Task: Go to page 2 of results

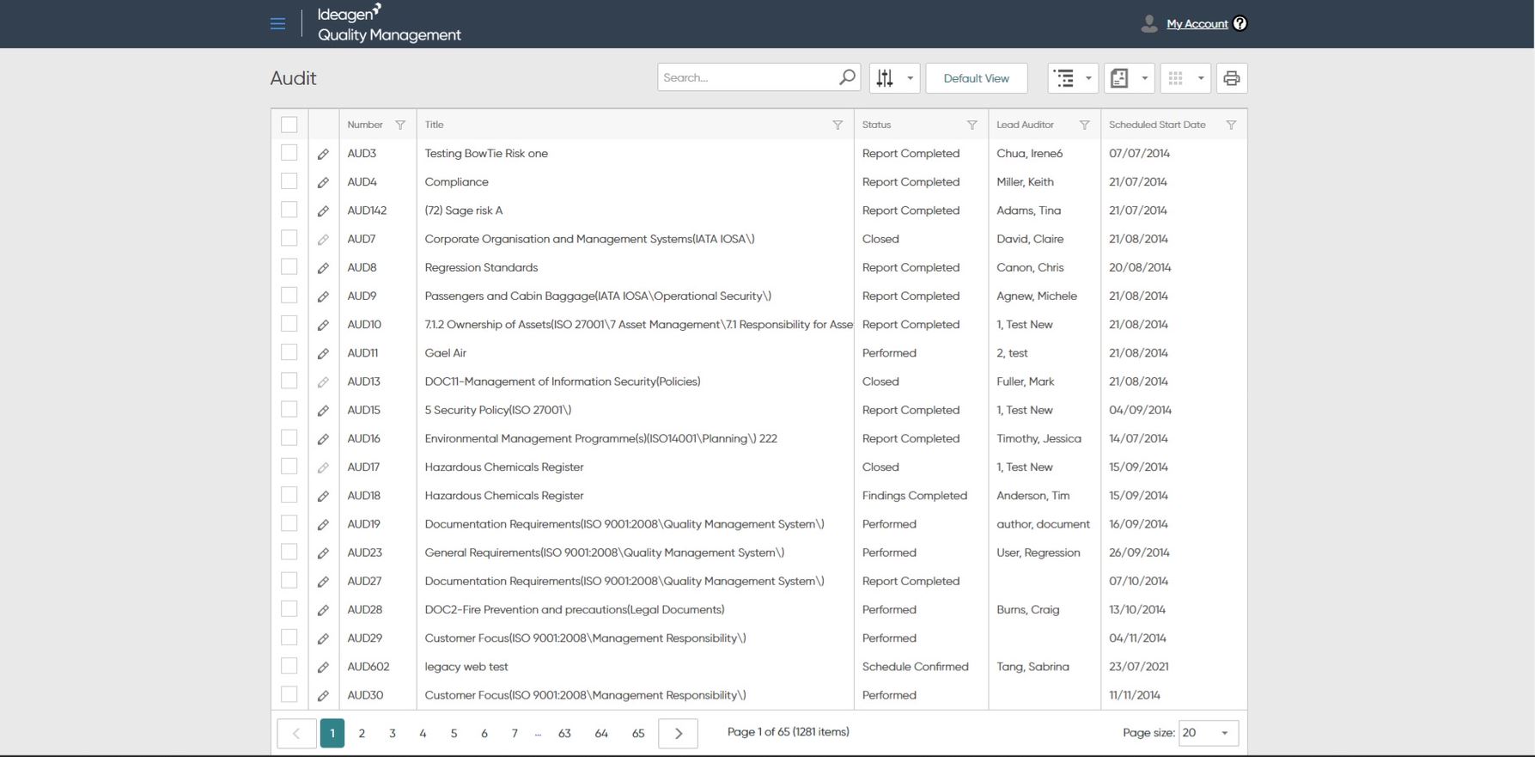Action: click(362, 733)
